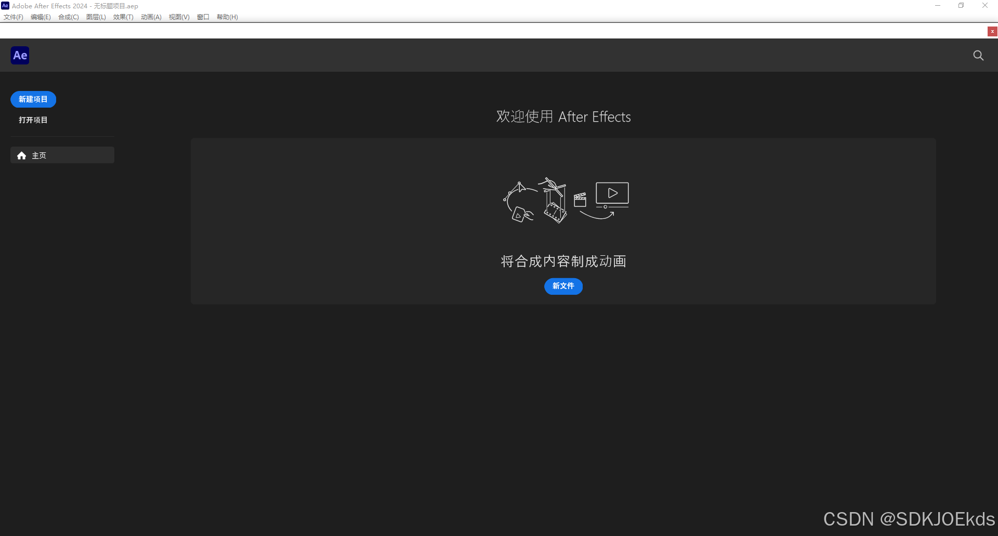Image resolution: width=998 pixels, height=536 pixels.
Task: Open the search magnifier icon
Action: 978,55
